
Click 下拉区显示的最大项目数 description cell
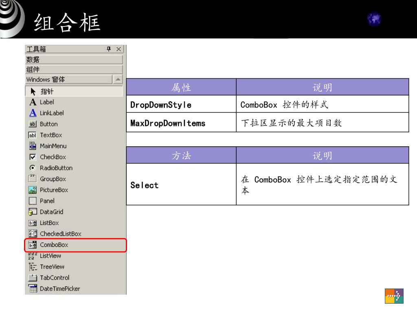323,122
